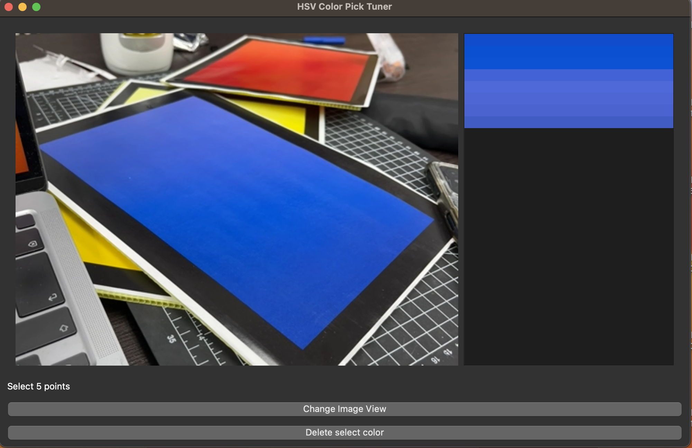Minimize the window with the yellow button
The height and width of the screenshot is (448, 692).
22,7
